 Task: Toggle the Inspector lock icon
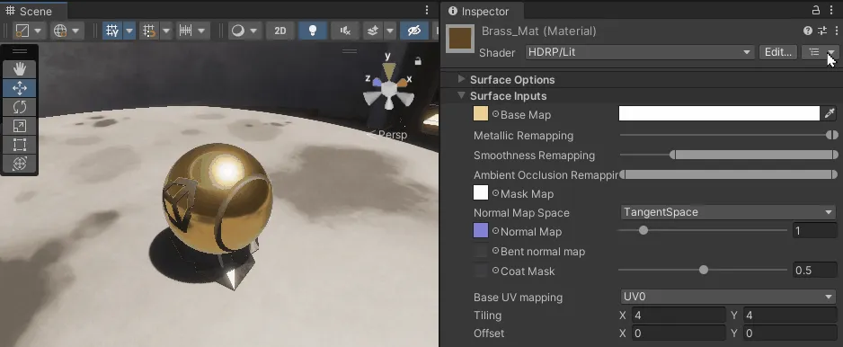tap(815, 10)
